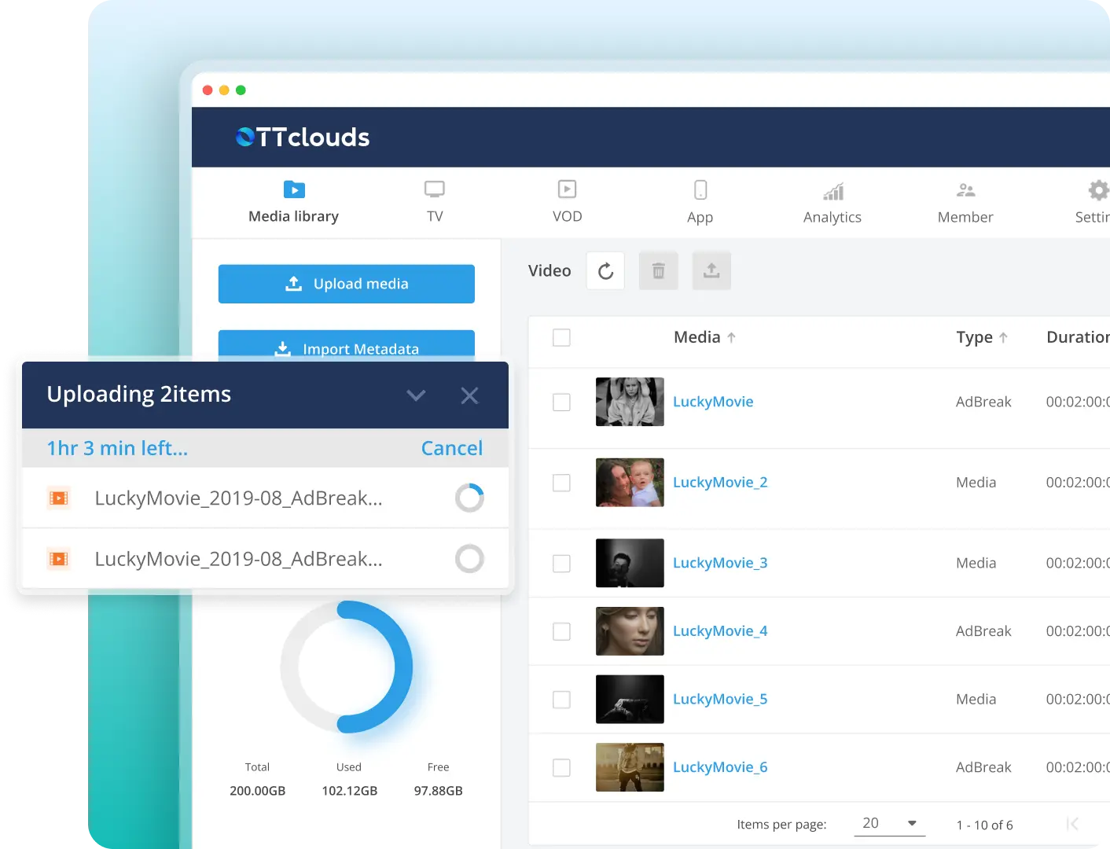Open the LuckyMovie_4 thumbnail image
This screenshot has width=1110, height=849.
629,631
